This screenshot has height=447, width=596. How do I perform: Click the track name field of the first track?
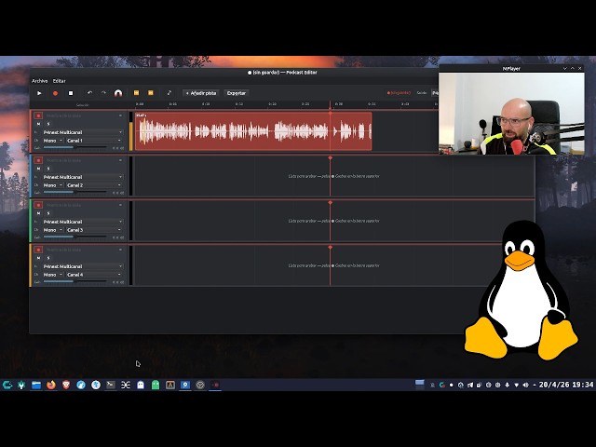click(x=80, y=115)
